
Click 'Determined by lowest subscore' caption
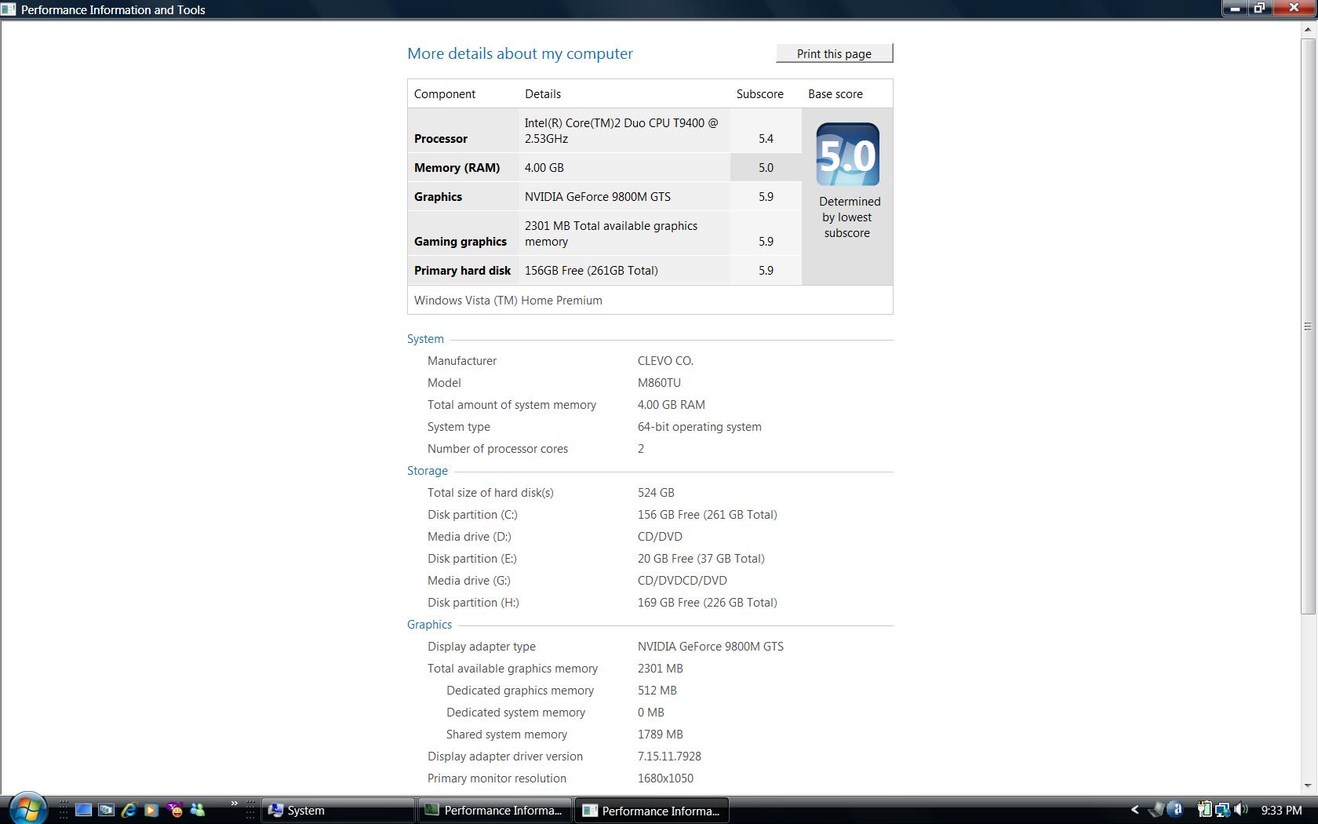(848, 217)
